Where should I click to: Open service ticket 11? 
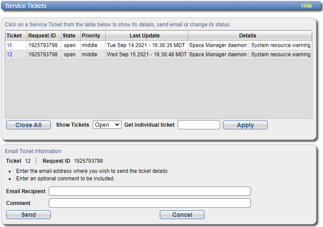9,45
